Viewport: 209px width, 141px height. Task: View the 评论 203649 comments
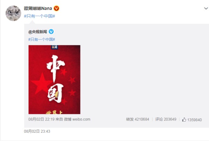(x=166, y=119)
